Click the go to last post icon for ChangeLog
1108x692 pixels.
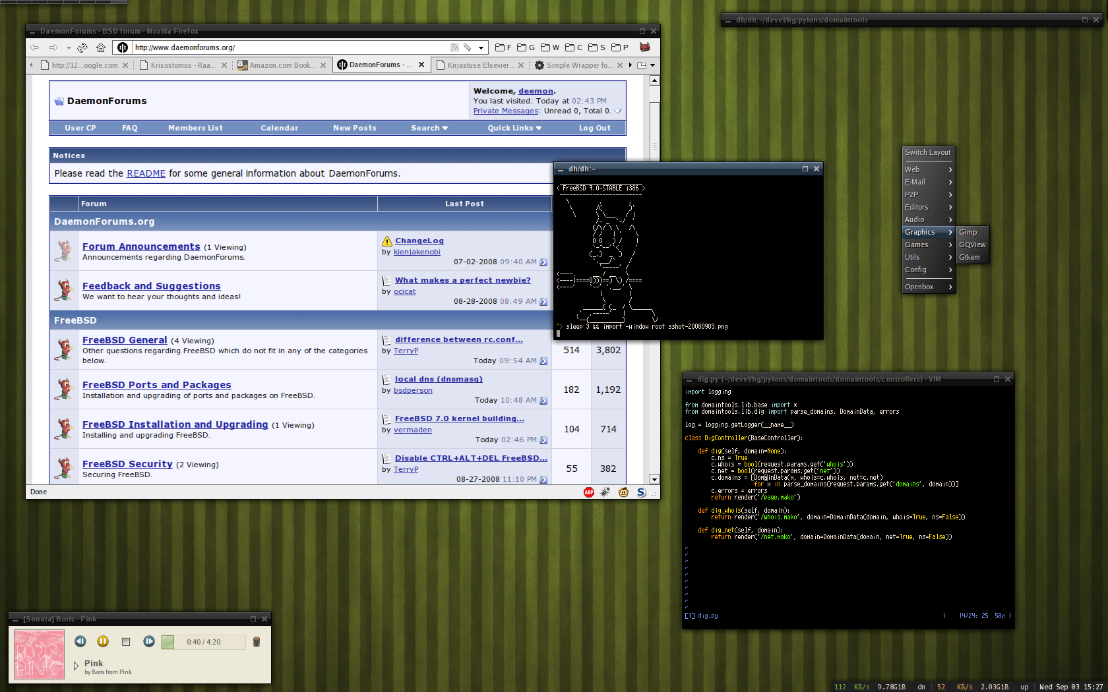[543, 262]
